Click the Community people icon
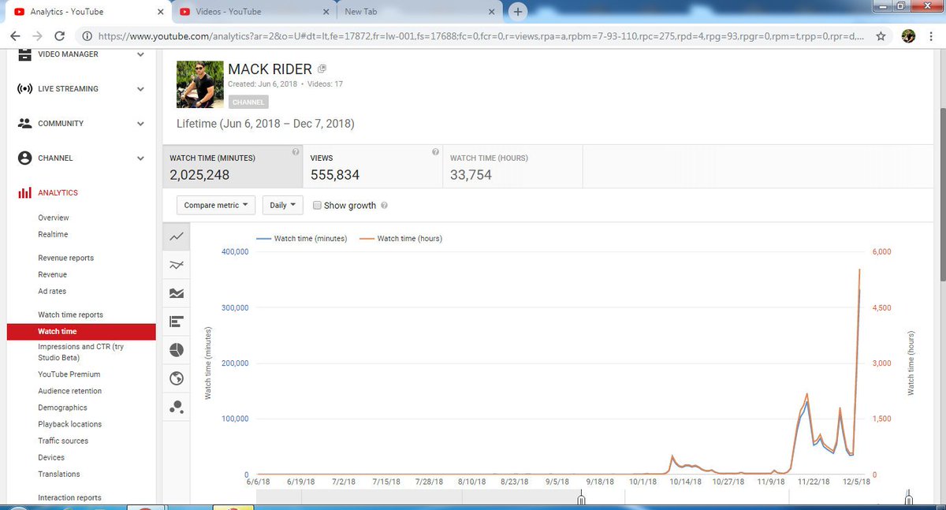Image resolution: width=946 pixels, height=510 pixels. click(24, 124)
